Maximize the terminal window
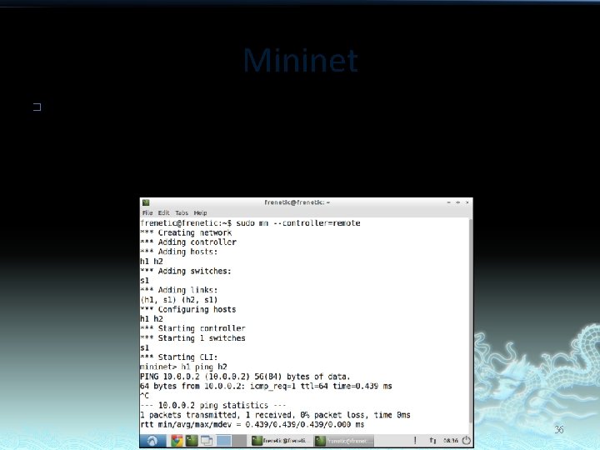The image size is (600, 450). 457,202
